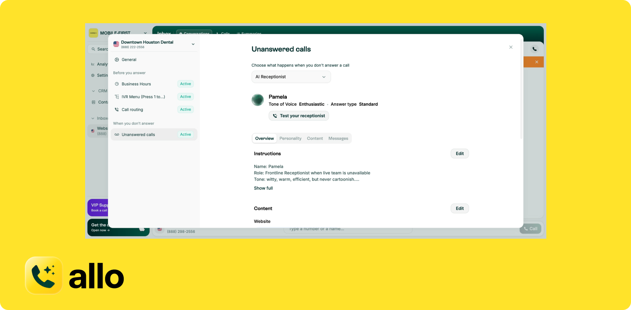Click the Active badge next to Unanswered calls
This screenshot has width=631, height=310.
coord(186,134)
